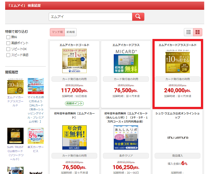The width and height of the screenshot is (205, 174).
Task: Open 楽天カーサービス history link
Action: [x=35, y=149]
